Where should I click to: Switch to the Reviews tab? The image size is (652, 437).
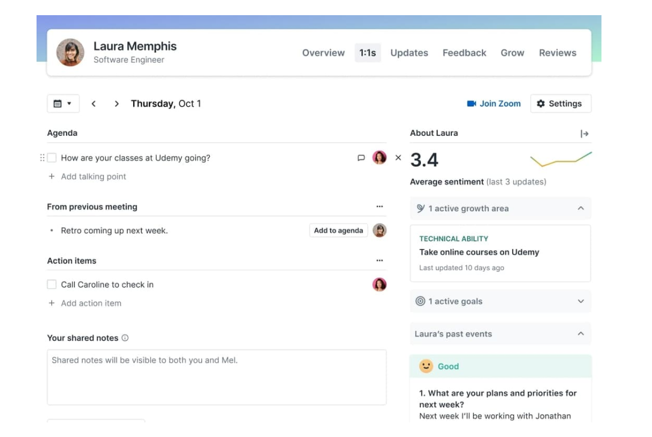click(x=558, y=53)
